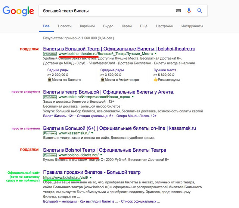Viewport: 239px width, 208px height.
Task: Click www.kassamsk.ru/ URL text
Action: click(x=74, y=133)
